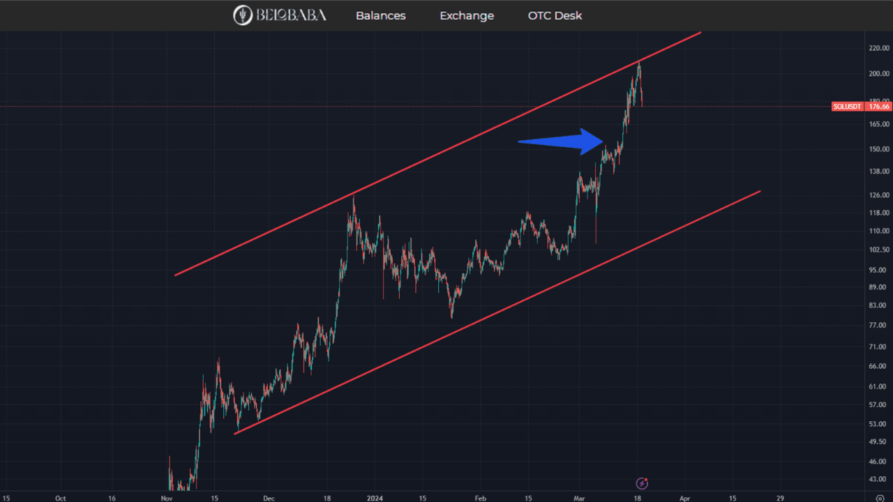Click the 2024 marker on the time axis
Image resolution: width=893 pixels, height=502 pixels.
pyautogui.click(x=375, y=499)
